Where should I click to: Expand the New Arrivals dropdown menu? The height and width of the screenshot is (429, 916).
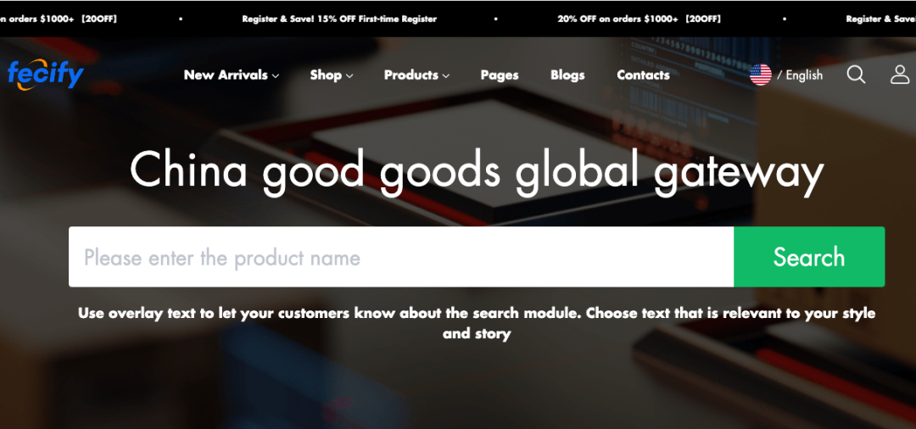tap(232, 75)
